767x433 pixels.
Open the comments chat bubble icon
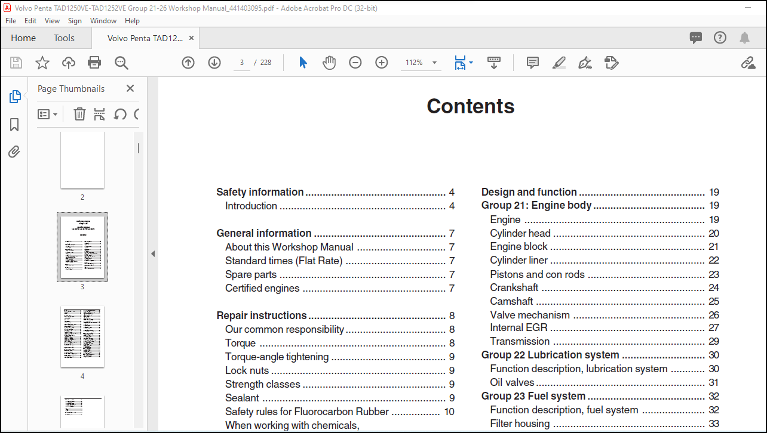point(696,38)
